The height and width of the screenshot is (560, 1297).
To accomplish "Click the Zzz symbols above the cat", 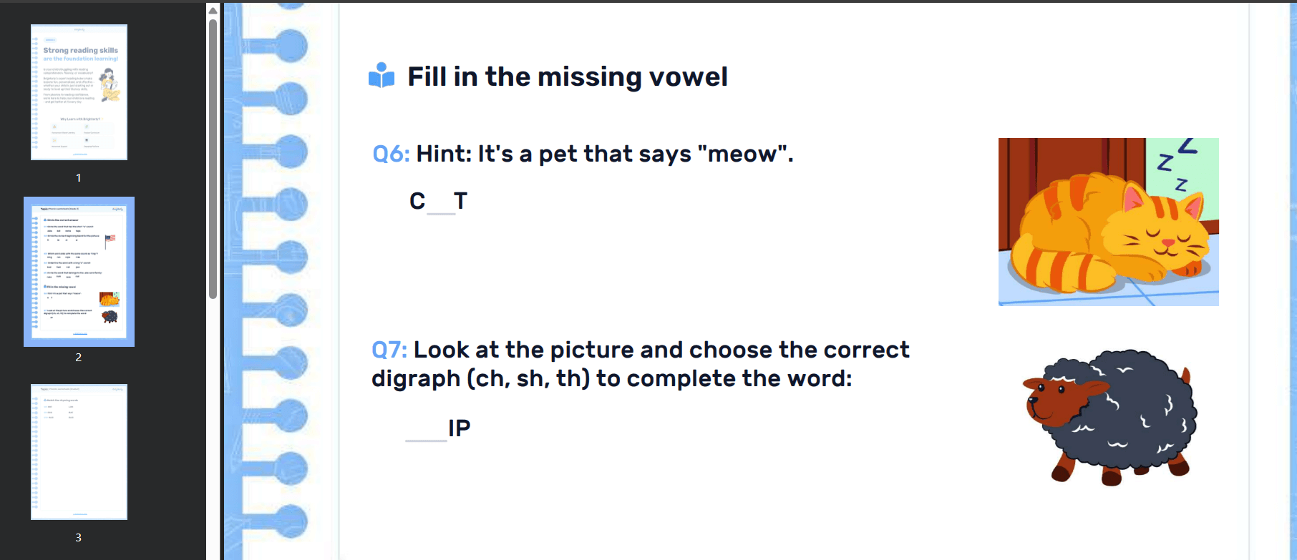I will point(1175,164).
